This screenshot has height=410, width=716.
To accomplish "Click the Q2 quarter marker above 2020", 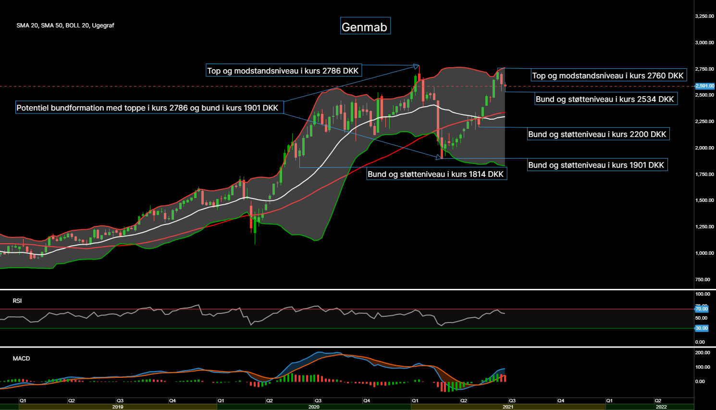I will point(270,400).
